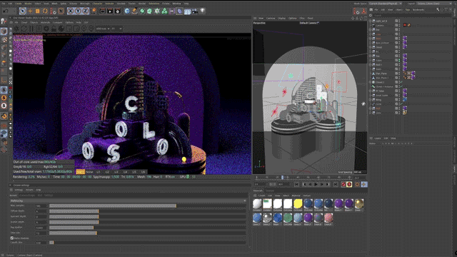The width and height of the screenshot is (457, 257).
Task: Pause the Octane Live Viewer render
Action: pyautogui.click(x=31, y=29)
